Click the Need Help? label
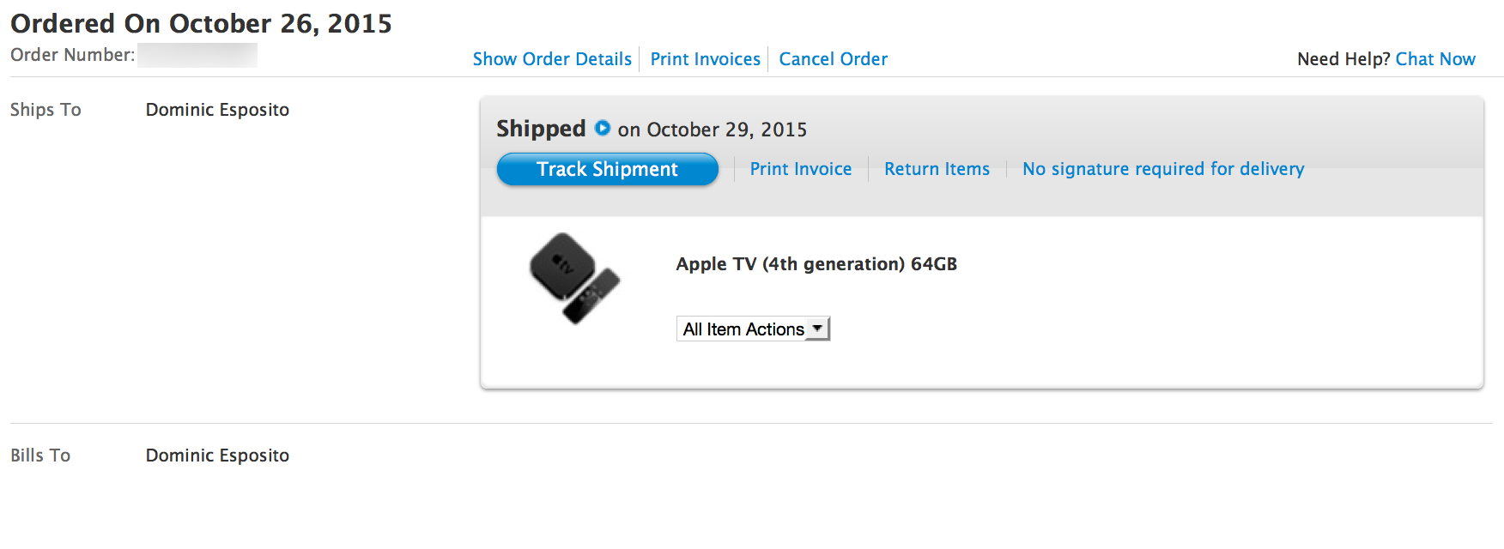1504x549 pixels. (1342, 58)
